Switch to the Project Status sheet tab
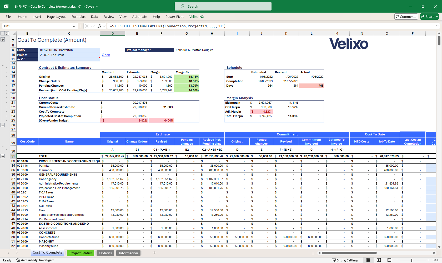 [80, 253]
